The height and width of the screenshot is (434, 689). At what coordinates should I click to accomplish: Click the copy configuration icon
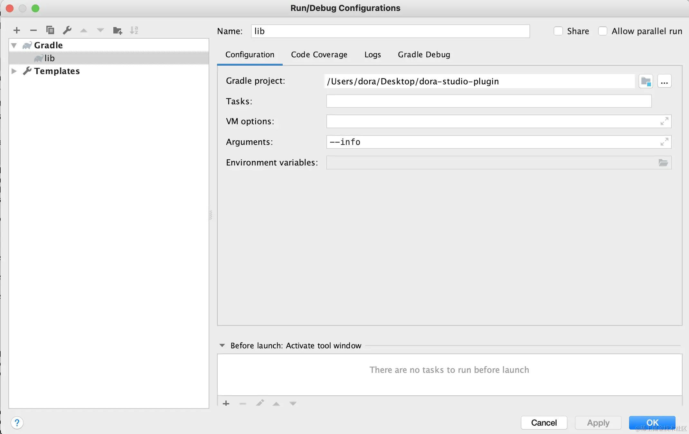(x=50, y=30)
